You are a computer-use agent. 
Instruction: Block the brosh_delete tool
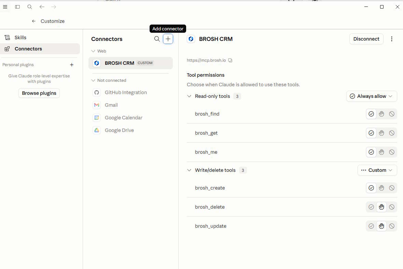point(392,207)
